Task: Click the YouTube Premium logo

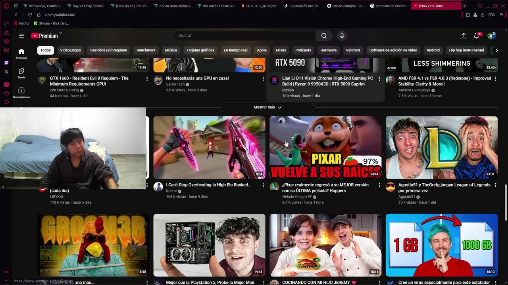Action: [x=45, y=36]
